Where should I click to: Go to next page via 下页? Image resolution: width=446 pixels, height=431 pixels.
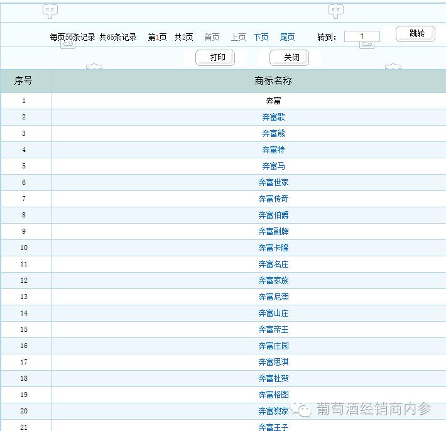coord(261,37)
